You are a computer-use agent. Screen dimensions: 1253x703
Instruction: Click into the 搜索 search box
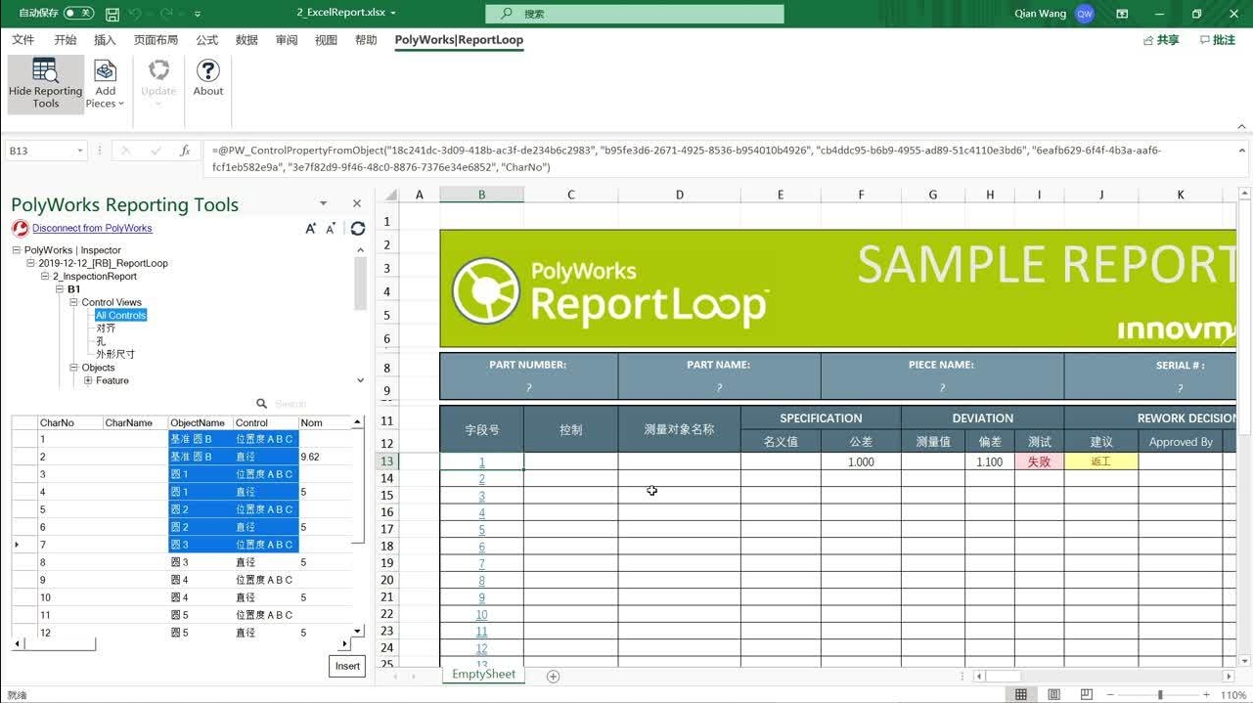pyautogui.click(x=635, y=14)
